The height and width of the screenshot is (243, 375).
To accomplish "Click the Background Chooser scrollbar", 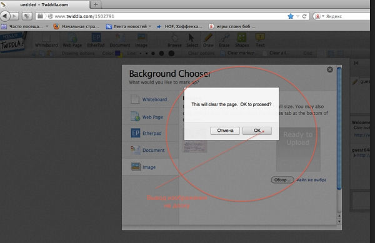I will (339, 129).
